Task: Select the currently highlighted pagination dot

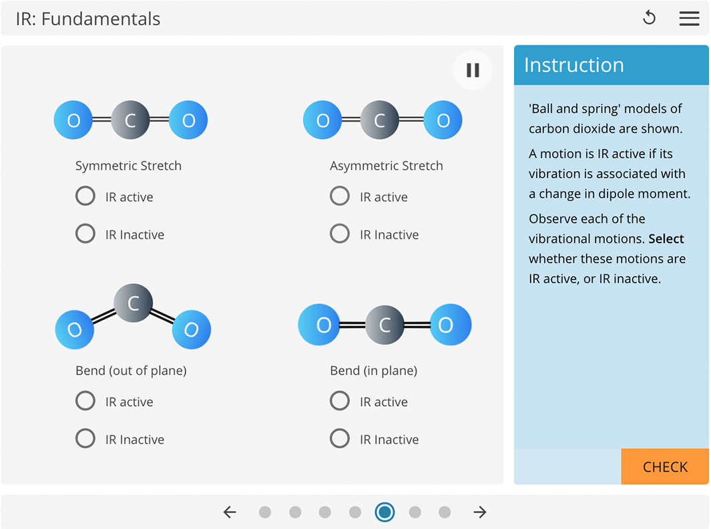Action: click(385, 512)
